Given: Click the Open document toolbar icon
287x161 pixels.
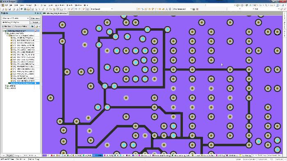Looking at the screenshot, I should point(6,9).
